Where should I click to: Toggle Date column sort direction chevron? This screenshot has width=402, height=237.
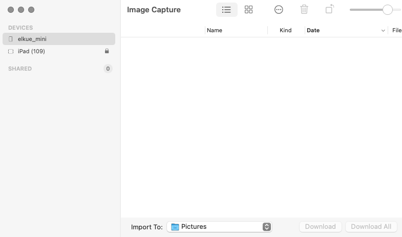click(383, 31)
